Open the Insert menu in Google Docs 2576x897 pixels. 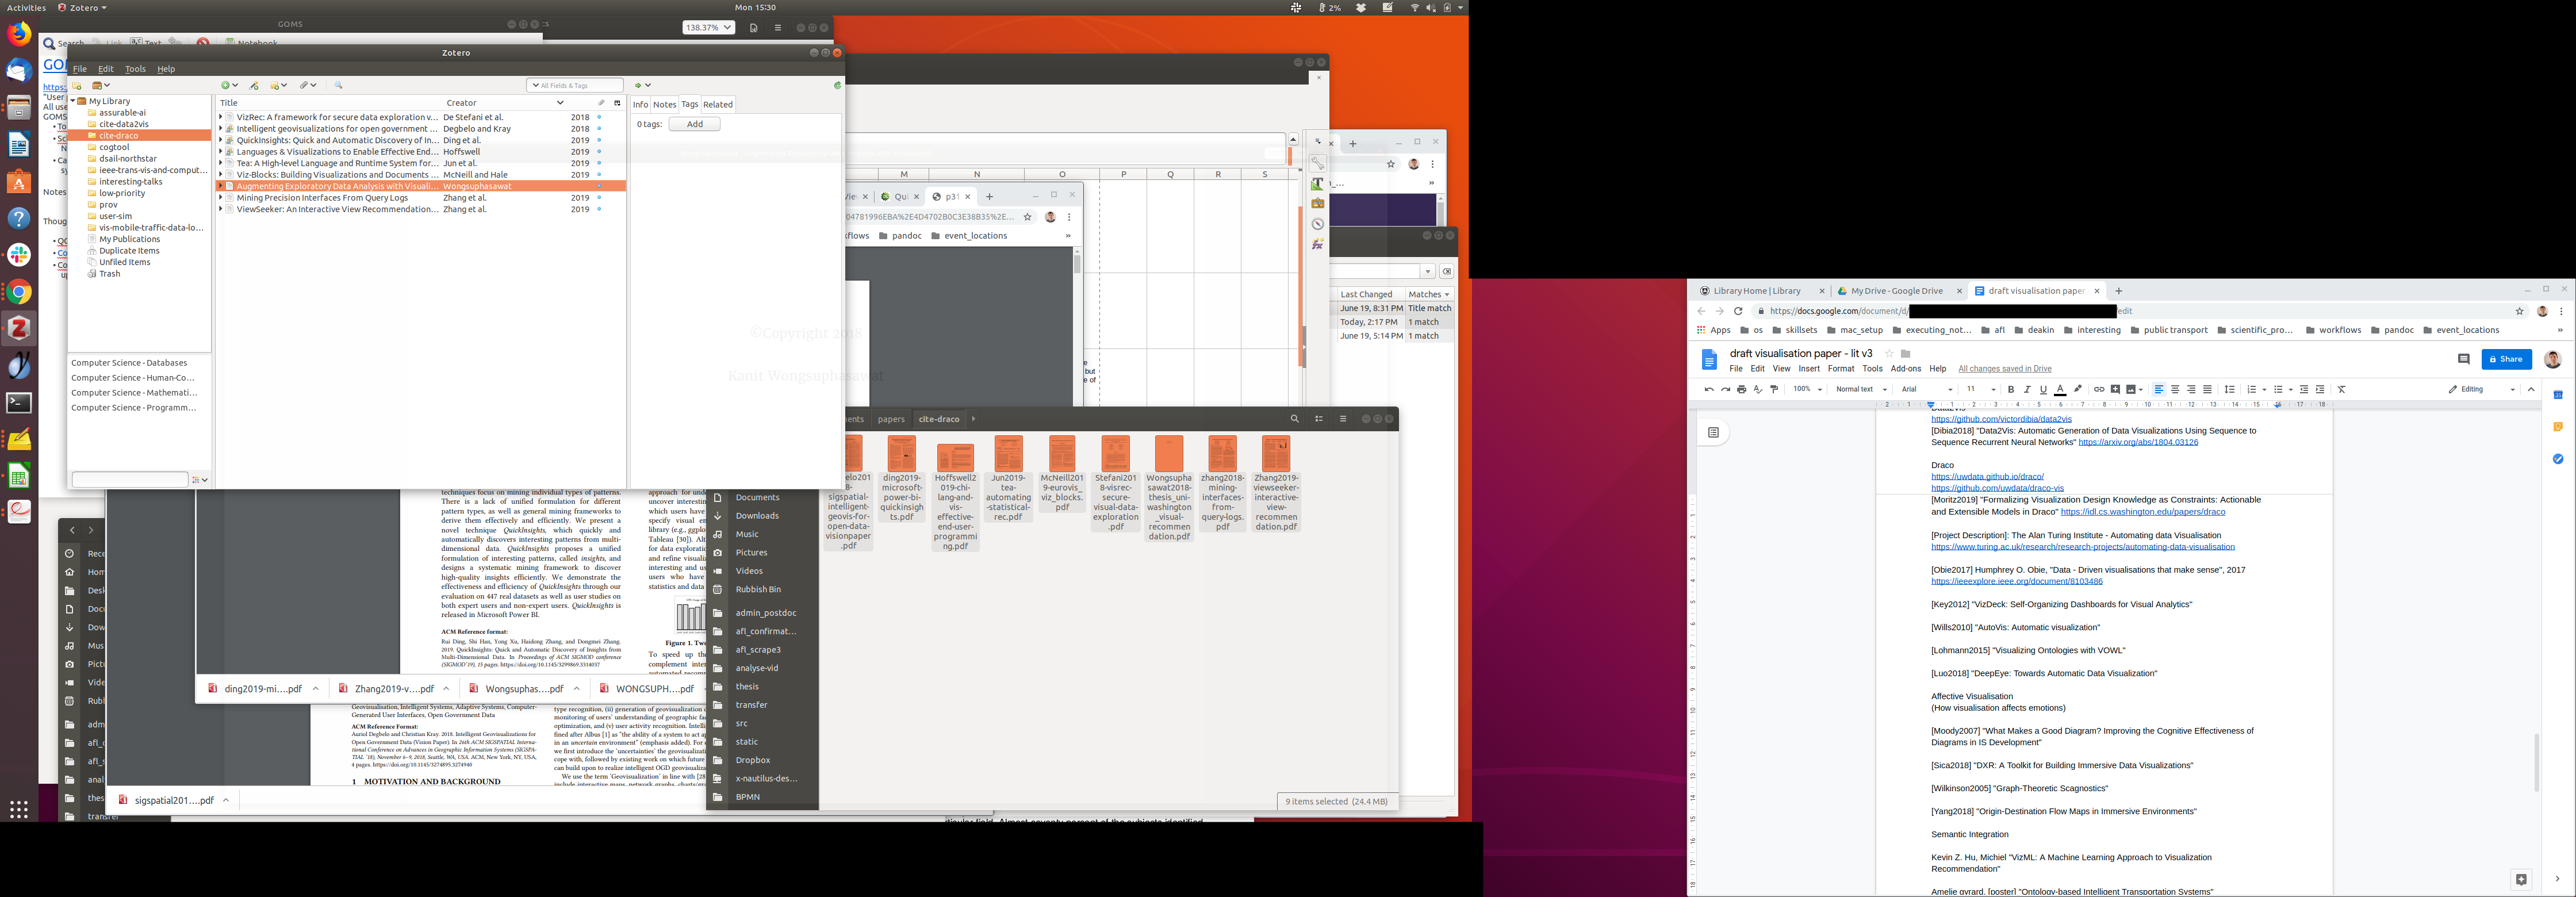click(x=1808, y=369)
